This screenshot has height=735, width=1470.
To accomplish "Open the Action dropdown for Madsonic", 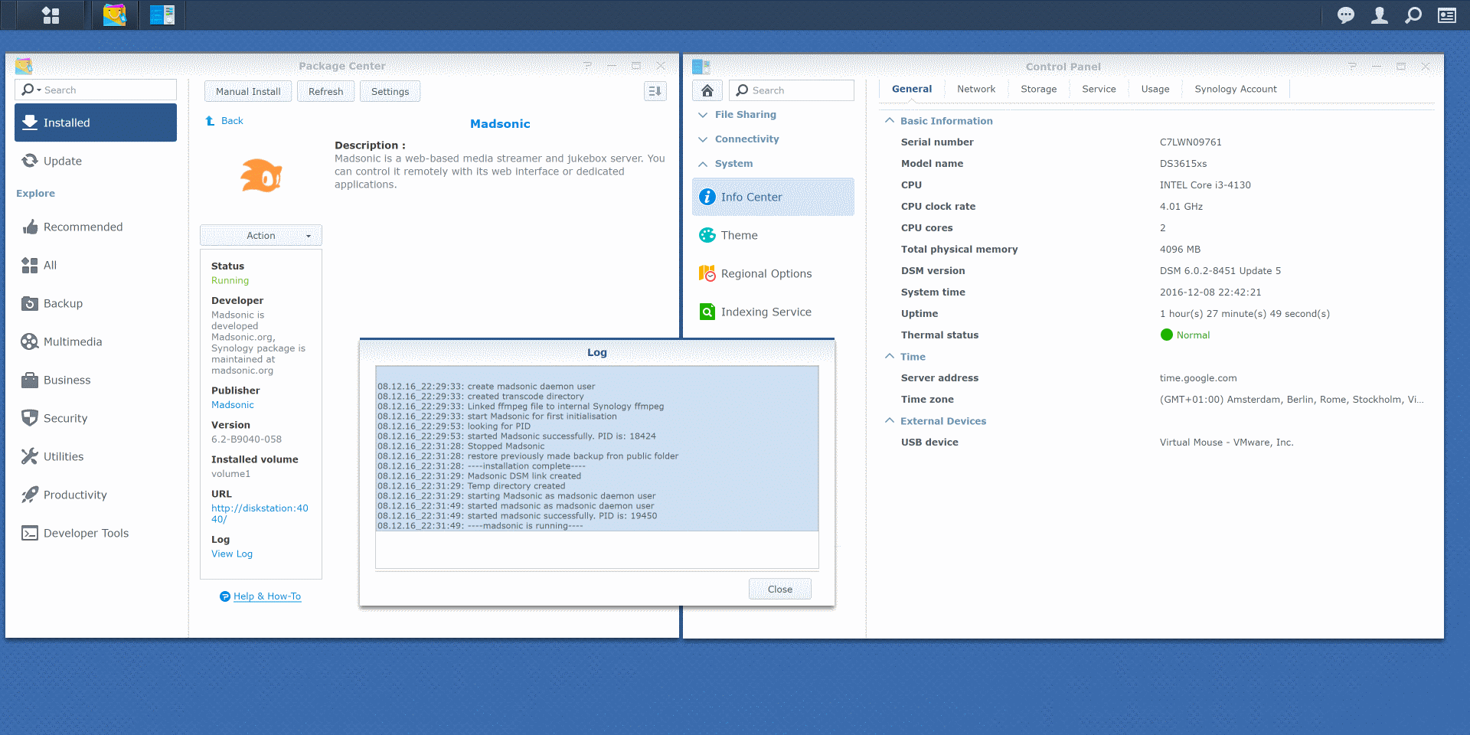I will (261, 236).
